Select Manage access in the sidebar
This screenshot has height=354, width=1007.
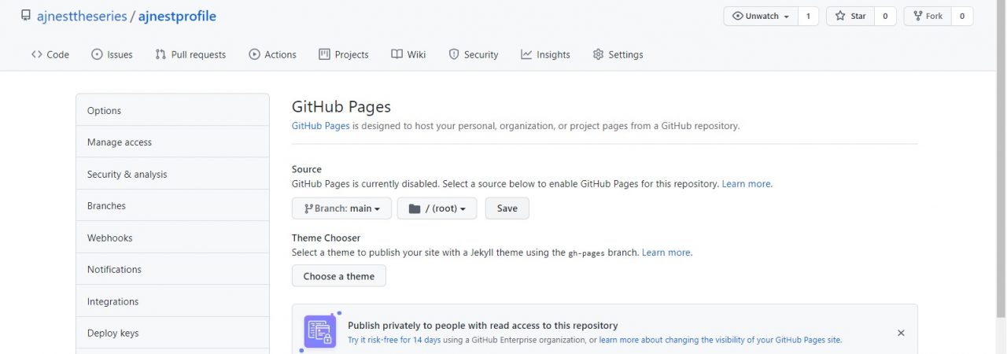(120, 142)
